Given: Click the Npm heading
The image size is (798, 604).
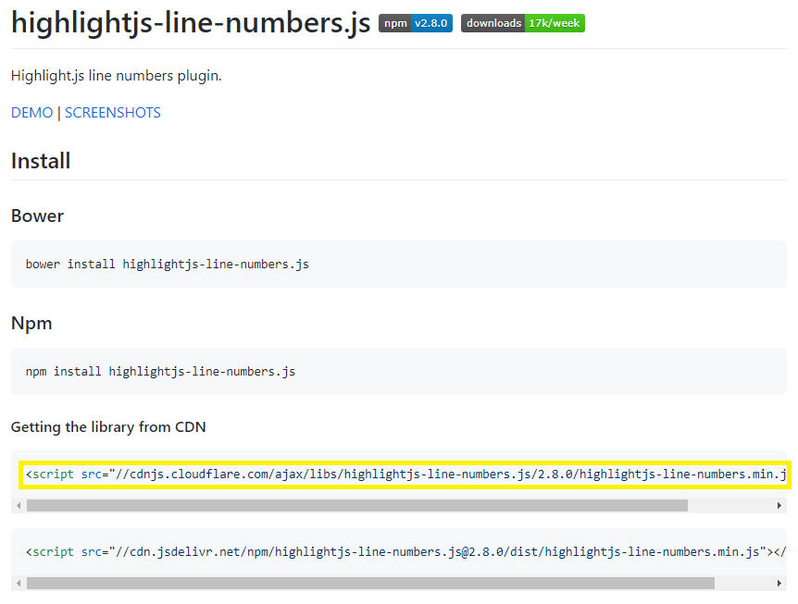Looking at the screenshot, I should pos(31,324).
